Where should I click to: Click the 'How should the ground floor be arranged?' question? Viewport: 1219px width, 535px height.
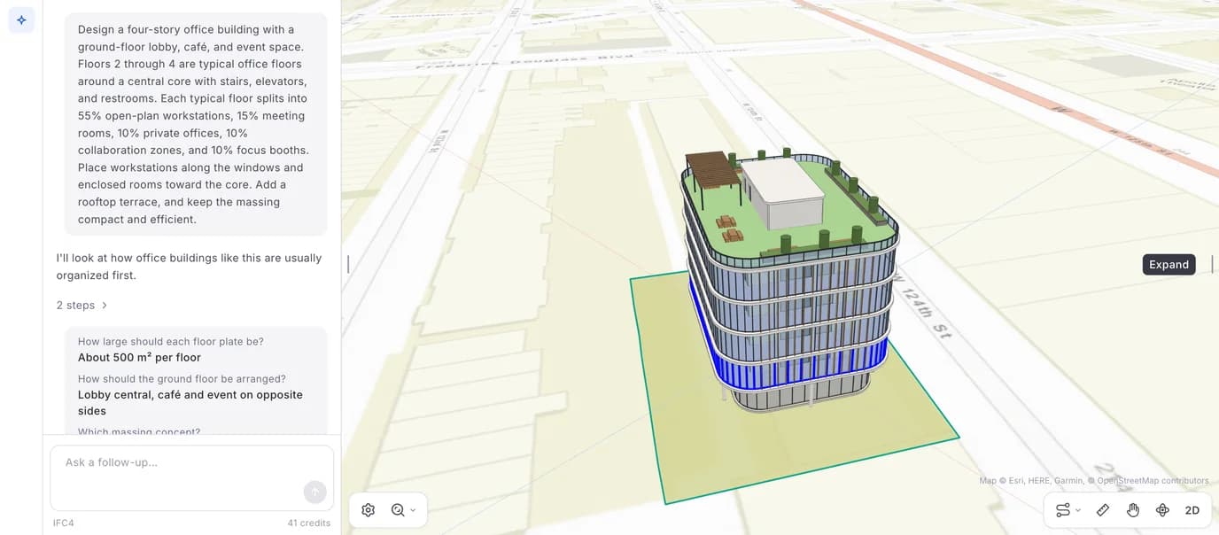tap(182, 379)
